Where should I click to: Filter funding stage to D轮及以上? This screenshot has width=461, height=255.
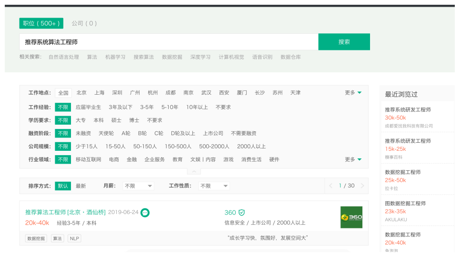click(183, 133)
